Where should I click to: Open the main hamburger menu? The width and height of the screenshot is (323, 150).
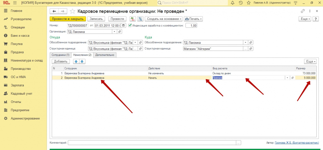coord(15,3)
